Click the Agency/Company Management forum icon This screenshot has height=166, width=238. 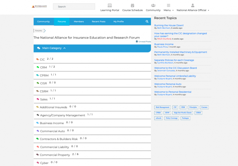pos(38,115)
